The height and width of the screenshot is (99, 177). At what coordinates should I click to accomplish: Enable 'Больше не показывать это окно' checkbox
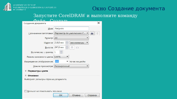[x=26, y=91]
